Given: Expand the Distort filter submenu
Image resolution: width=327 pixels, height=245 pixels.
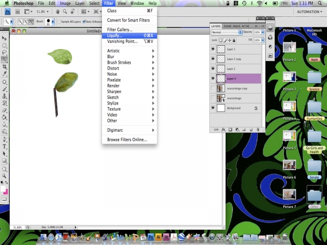Looking at the screenshot, I should point(129,69).
